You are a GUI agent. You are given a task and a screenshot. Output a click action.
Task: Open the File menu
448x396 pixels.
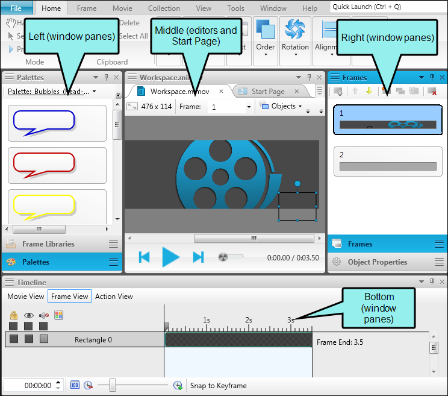tap(16, 8)
